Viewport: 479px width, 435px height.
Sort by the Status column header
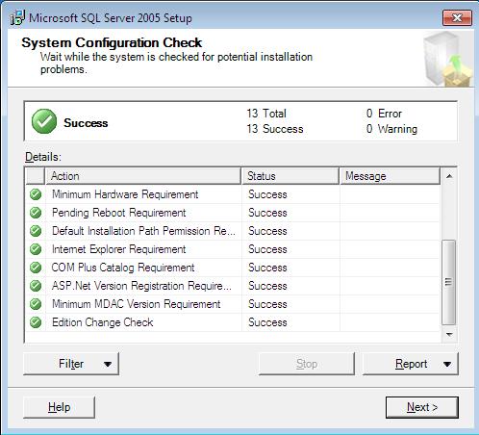(x=290, y=176)
